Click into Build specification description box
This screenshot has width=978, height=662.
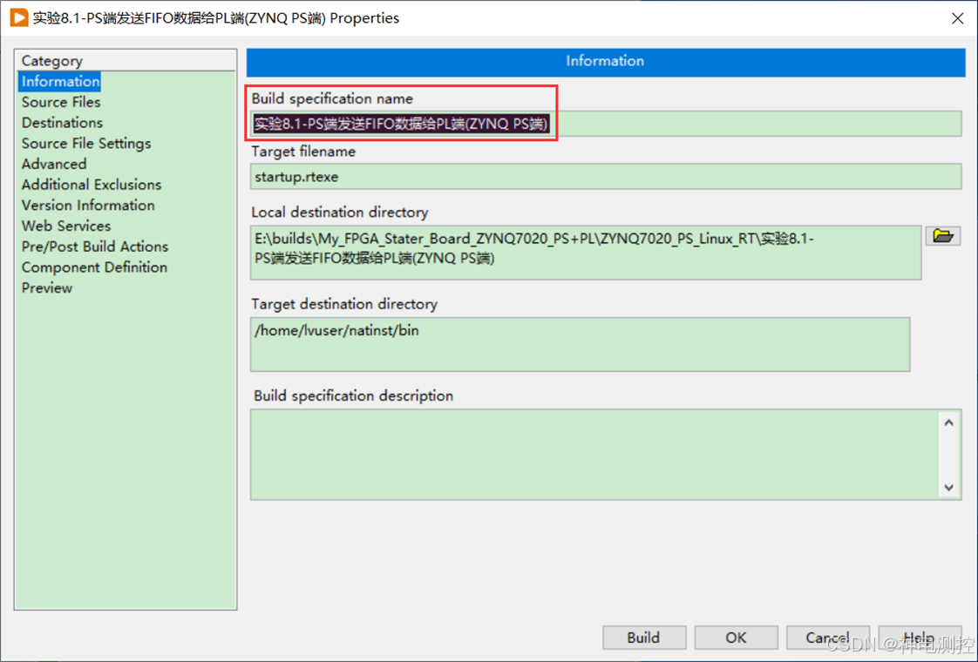coord(595,454)
